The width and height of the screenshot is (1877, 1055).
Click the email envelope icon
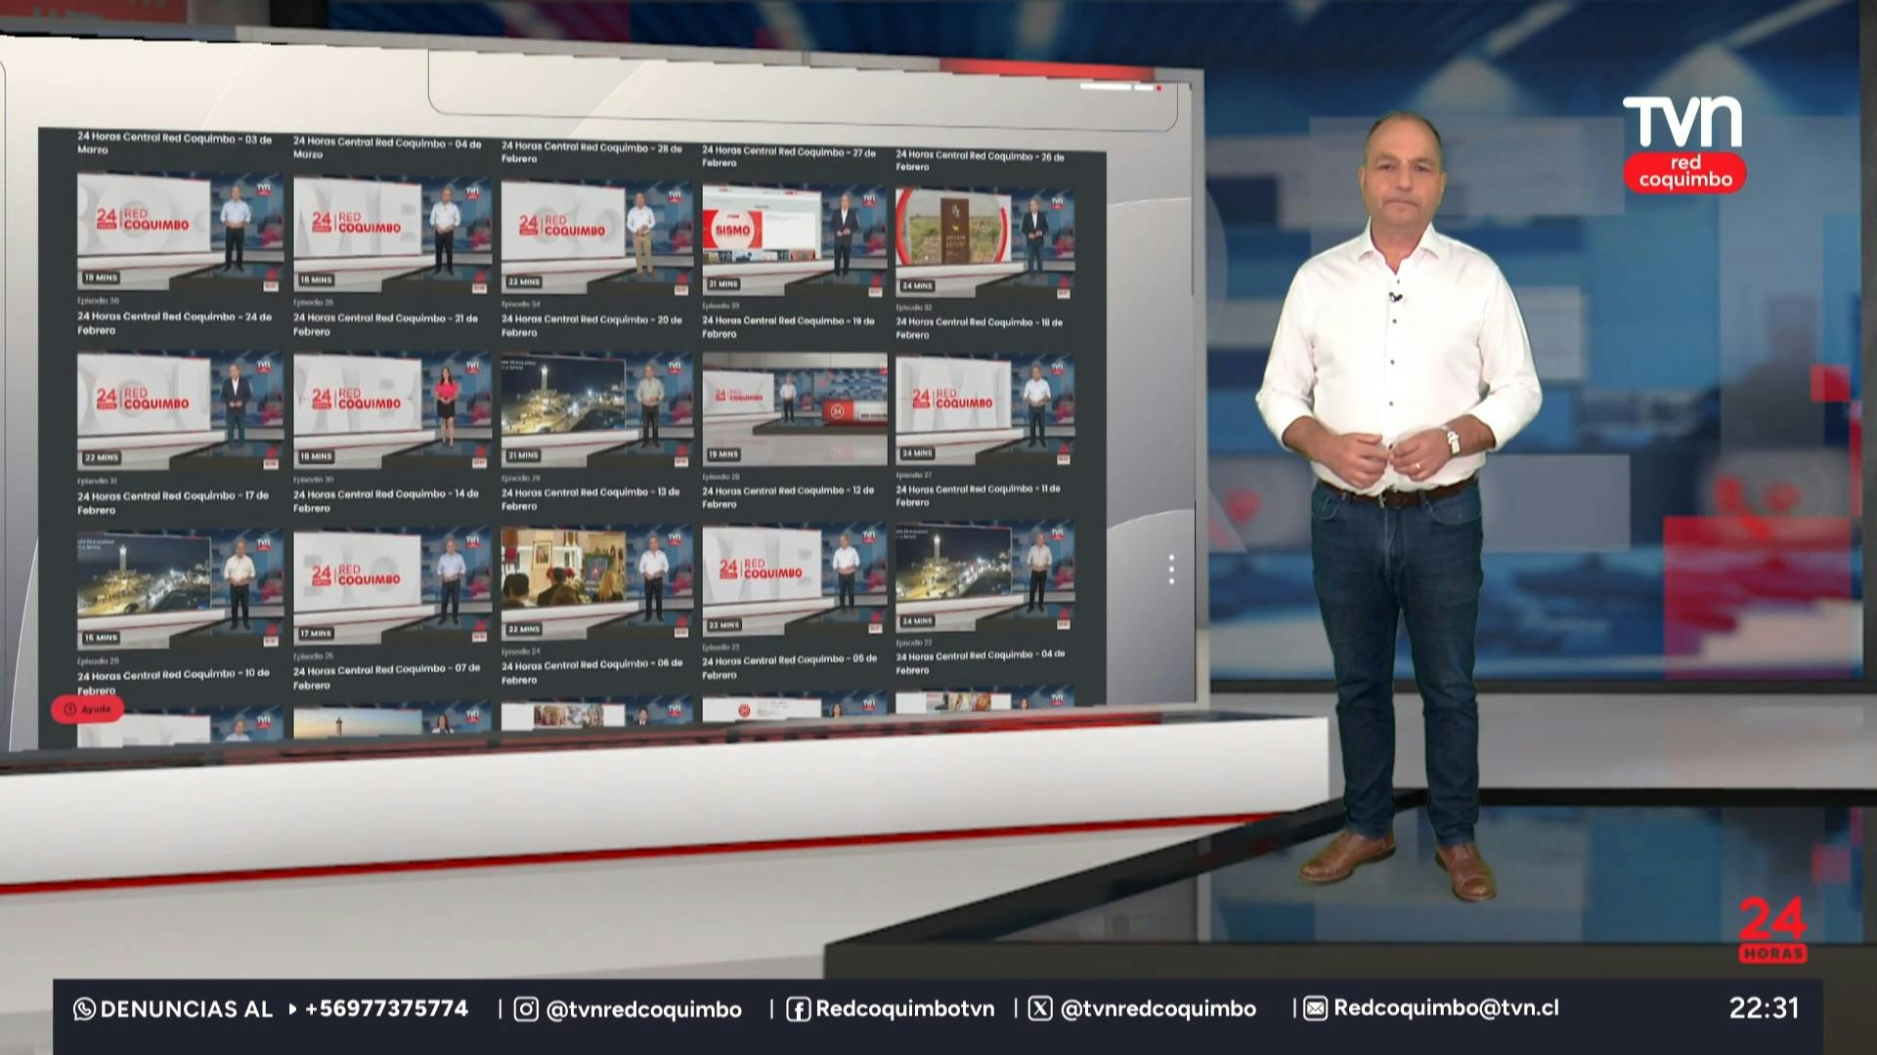1316,1008
